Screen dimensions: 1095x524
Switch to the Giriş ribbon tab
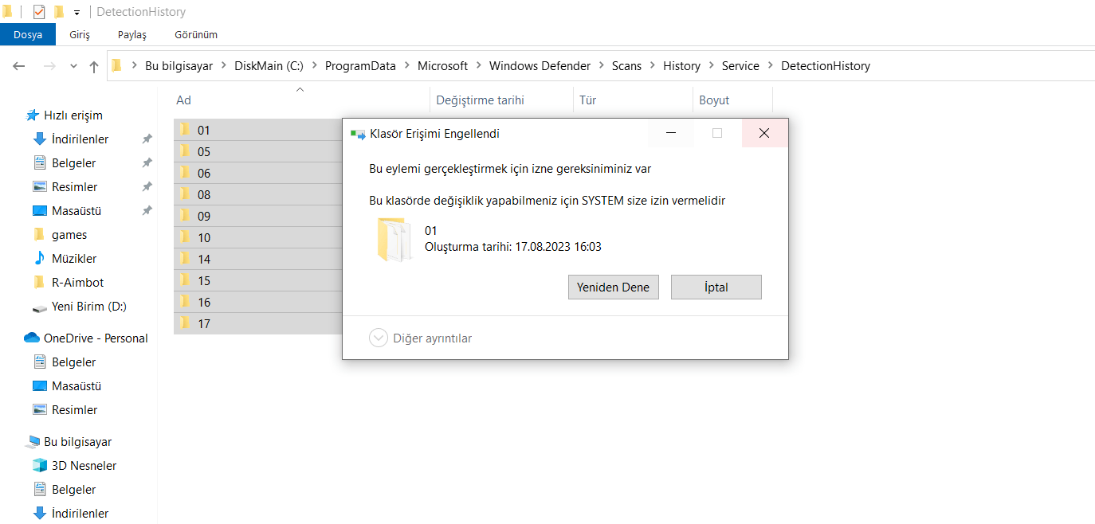pyautogui.click(x=80, y=34)
